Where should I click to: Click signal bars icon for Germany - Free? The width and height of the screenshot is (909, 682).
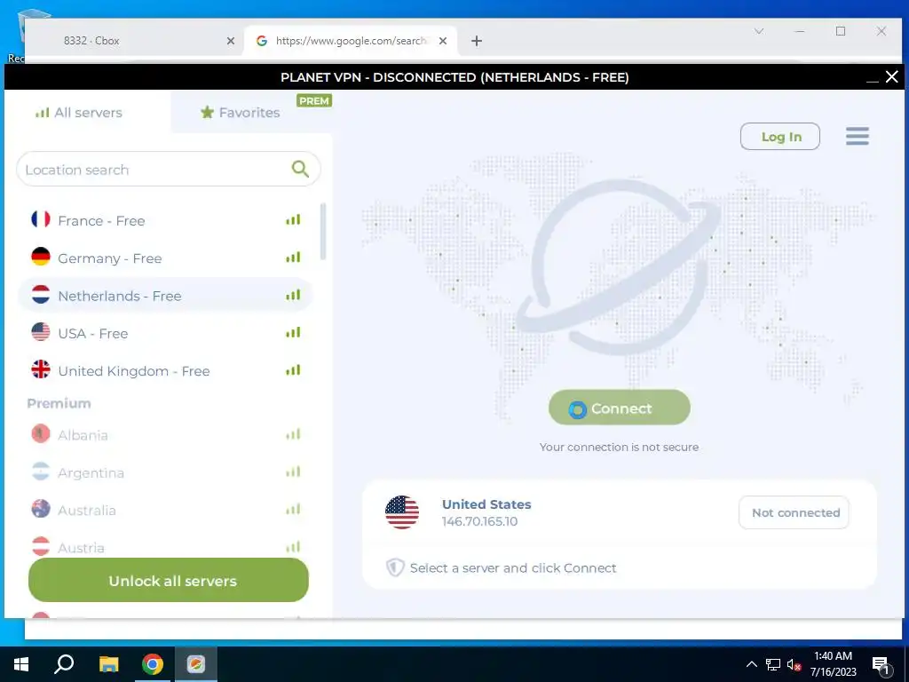click(293, 257)
